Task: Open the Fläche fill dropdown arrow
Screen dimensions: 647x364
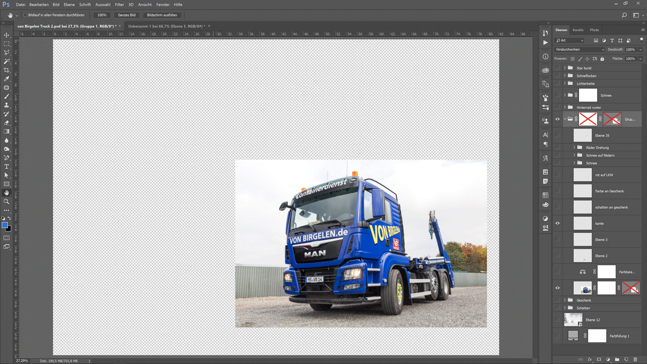Action: pos(641,59)
